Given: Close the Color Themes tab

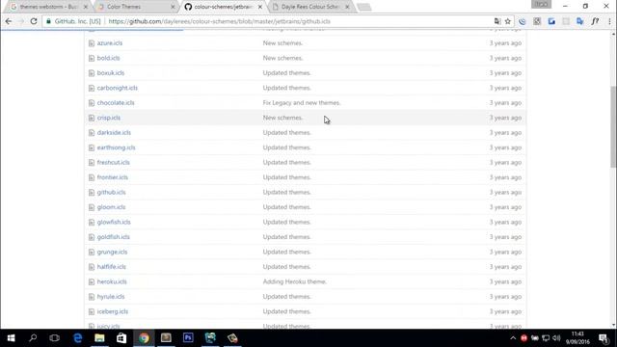Looking at the screenshot, I should (x=173, y=7).
